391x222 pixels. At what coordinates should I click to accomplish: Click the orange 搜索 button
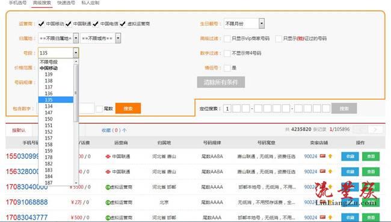coord(128,108)
